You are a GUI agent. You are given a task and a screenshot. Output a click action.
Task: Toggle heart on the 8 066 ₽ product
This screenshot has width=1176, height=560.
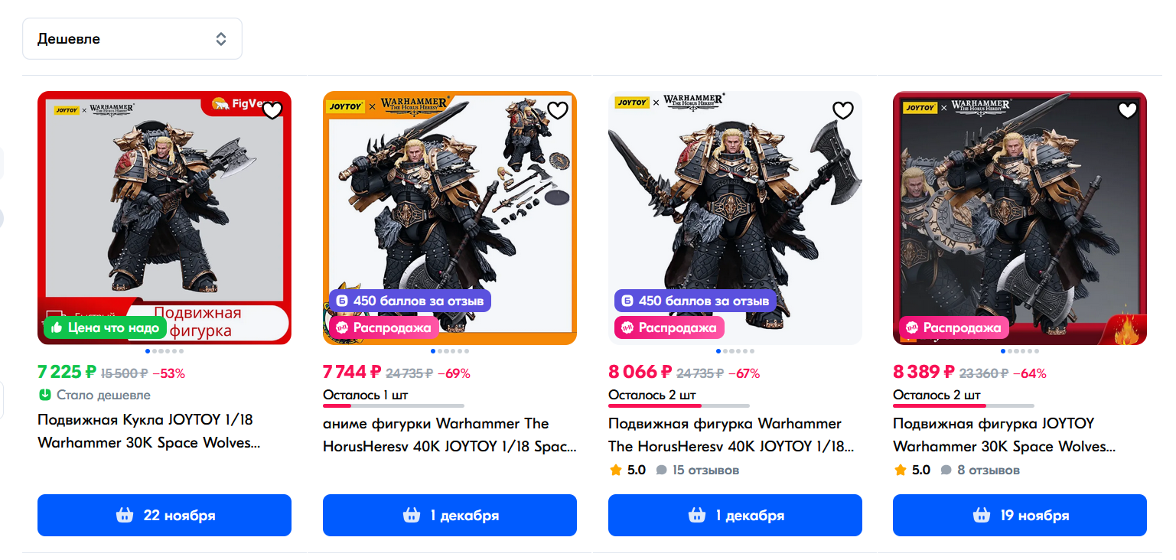843,111
